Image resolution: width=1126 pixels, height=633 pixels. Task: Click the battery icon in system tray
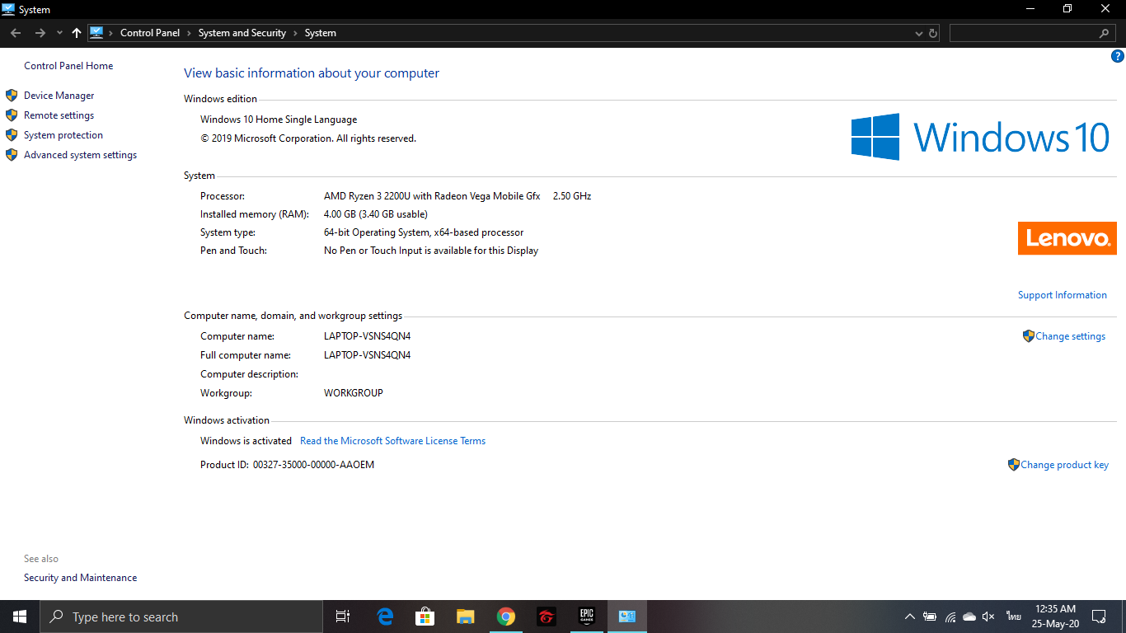[930, 617]
